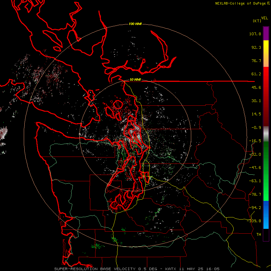Click the TH label on the legend
This screenshot has width=271, height=271.
259,235
